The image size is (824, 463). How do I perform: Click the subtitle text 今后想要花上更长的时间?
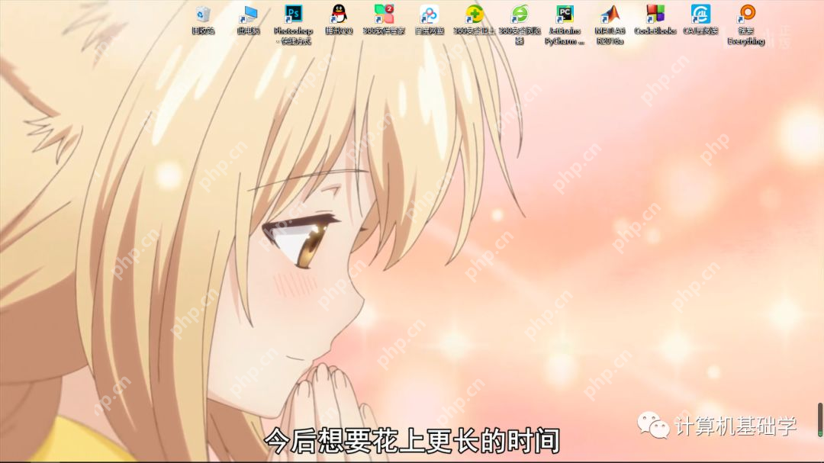[412, 441]
